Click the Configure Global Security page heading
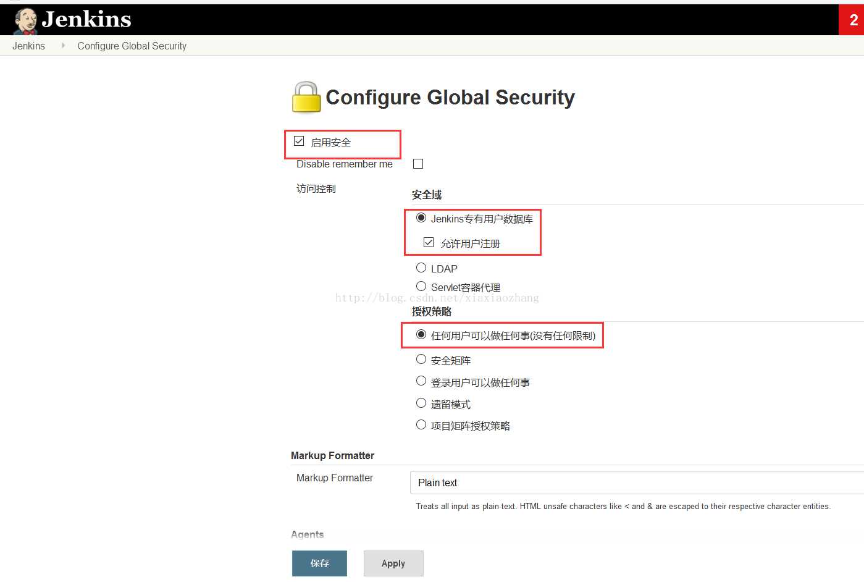Image resolution: width=864 pixels, height=582 pixels. 450,98
